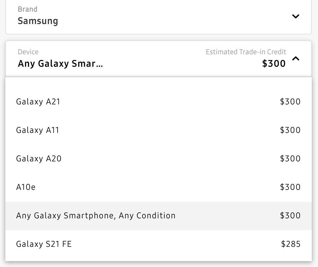
Task: Click the $300 credit beside Galaxy A21
Action: [290, 102]
